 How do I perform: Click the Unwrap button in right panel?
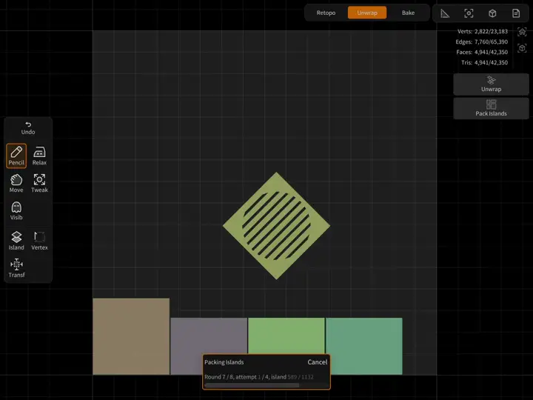tap(492, 84)
